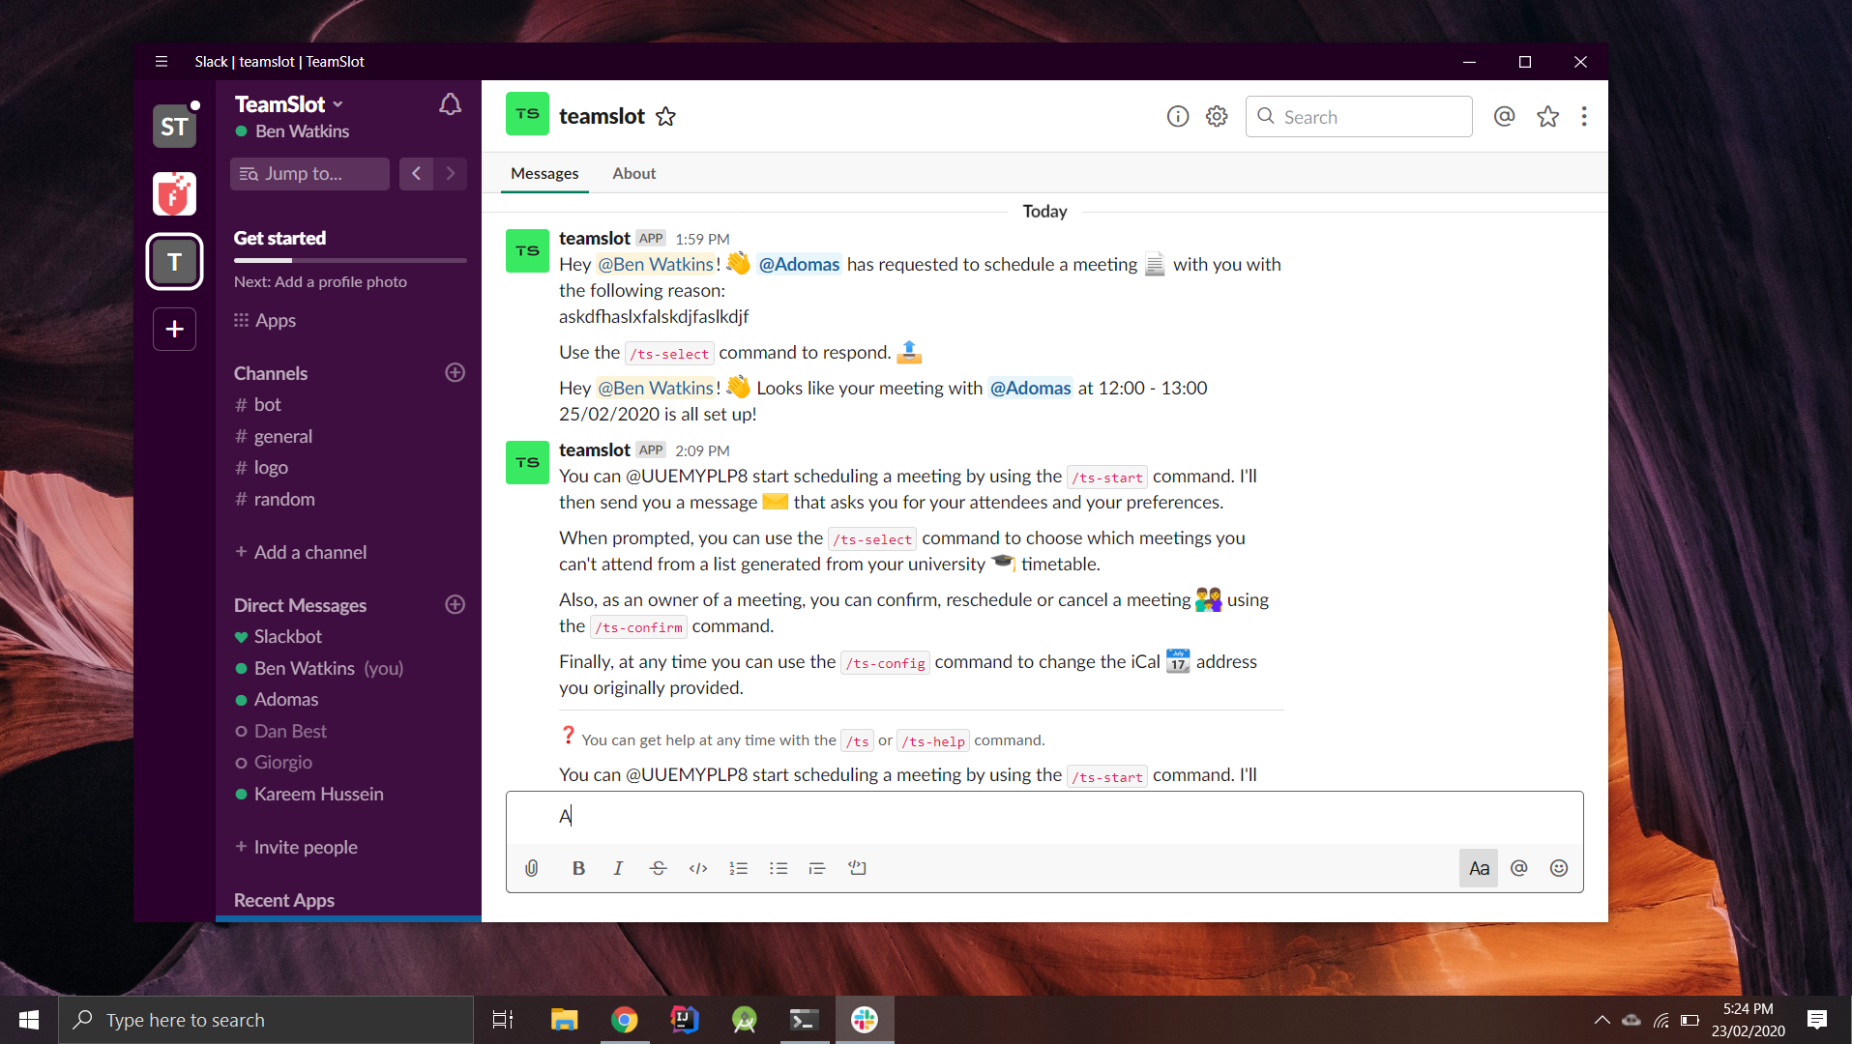The image size is (1852, 1044).
Task: Click the Search field
Action: coord(1359,117)
